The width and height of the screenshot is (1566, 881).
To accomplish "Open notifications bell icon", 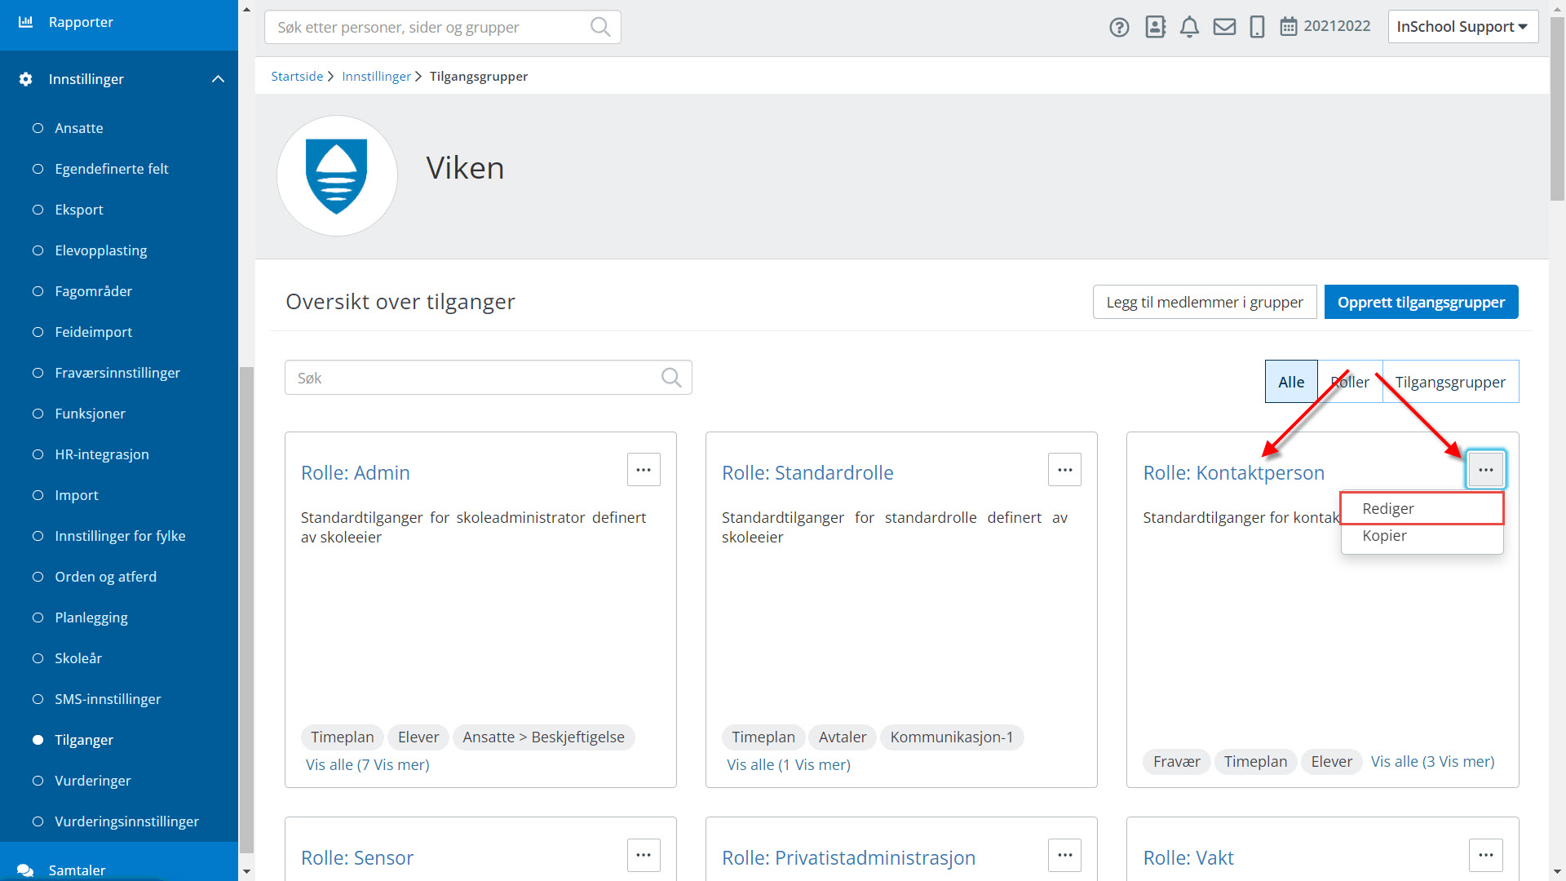I will (x=1189, y=27).
